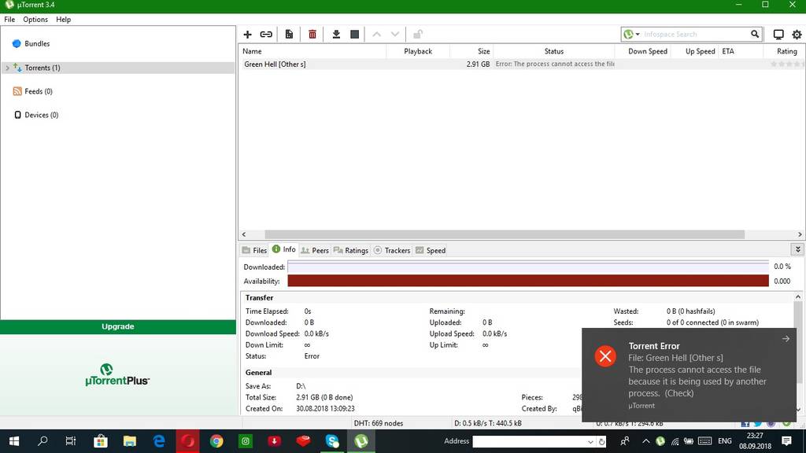Click the DHT: 669 nodes status text
This screenshot has width=806, height=453.
379,423
